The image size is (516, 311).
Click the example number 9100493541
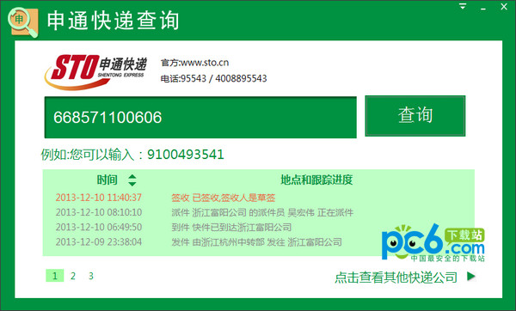pyautogui.click(x=185, y=154)
